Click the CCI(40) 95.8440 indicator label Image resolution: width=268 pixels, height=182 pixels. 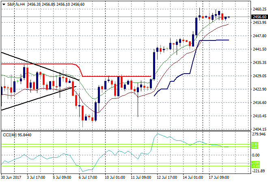[17, 135]
